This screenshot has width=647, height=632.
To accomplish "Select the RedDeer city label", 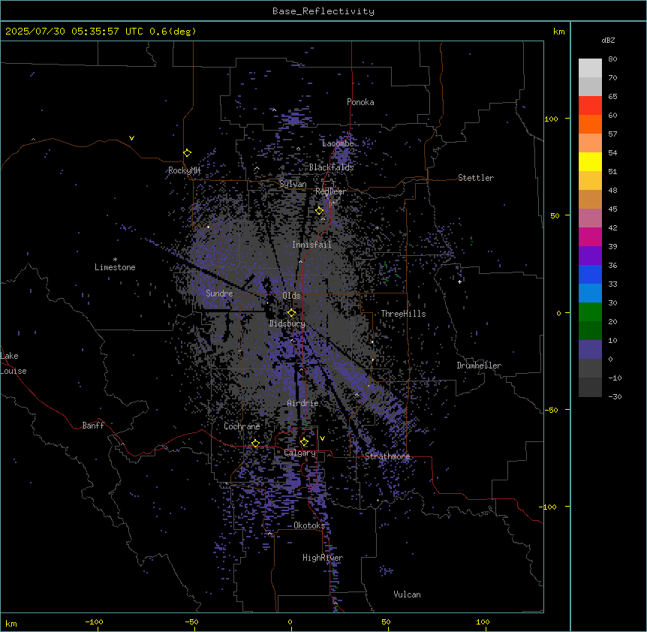I will click(x=330, y=191).
